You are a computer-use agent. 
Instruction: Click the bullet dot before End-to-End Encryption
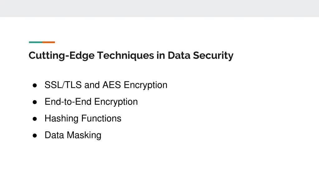tap(35, 102)
